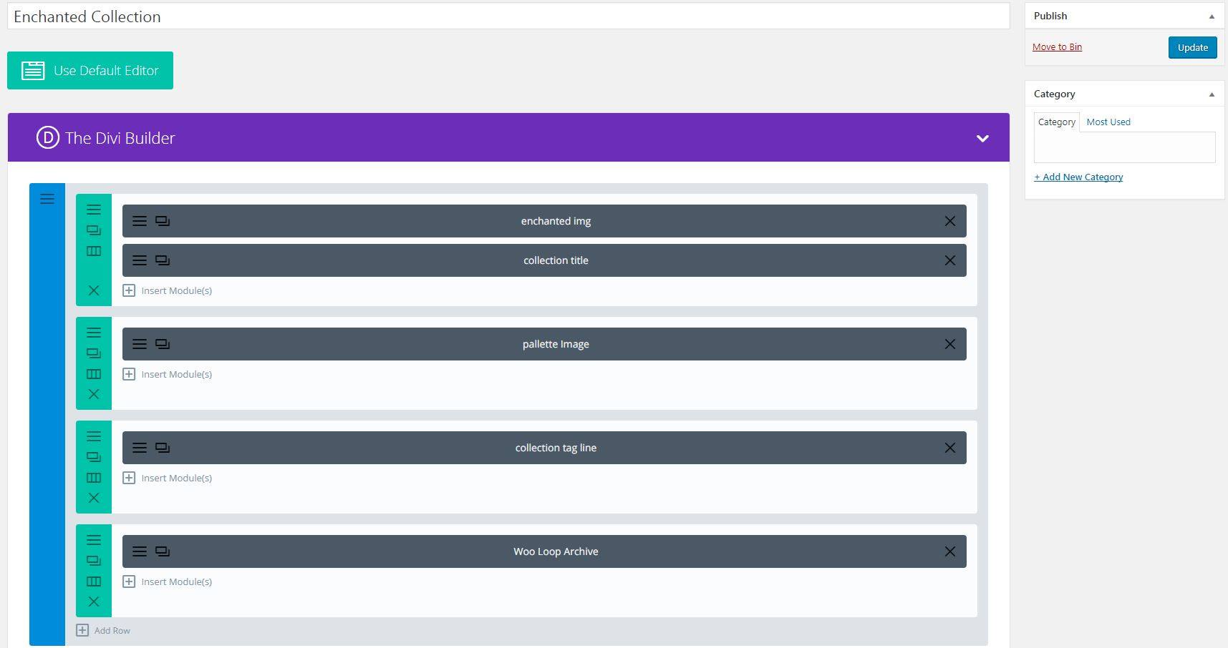Open row settings for pallette Image row
The image size is (1228, 648).
(94, 333)
